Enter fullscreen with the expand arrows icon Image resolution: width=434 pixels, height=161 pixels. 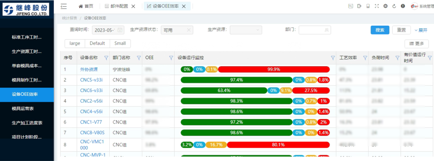coord(377,6)
